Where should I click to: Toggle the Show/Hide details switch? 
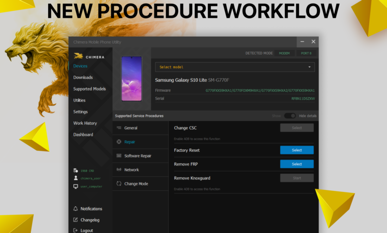click(289, 116)
